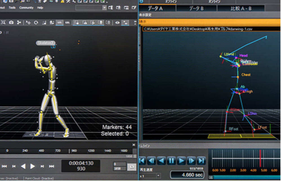The width and height of the screenshot is (281, 181).
Task: Expand the empty combo box in the top toolbar
Action: tap(104, 8)
